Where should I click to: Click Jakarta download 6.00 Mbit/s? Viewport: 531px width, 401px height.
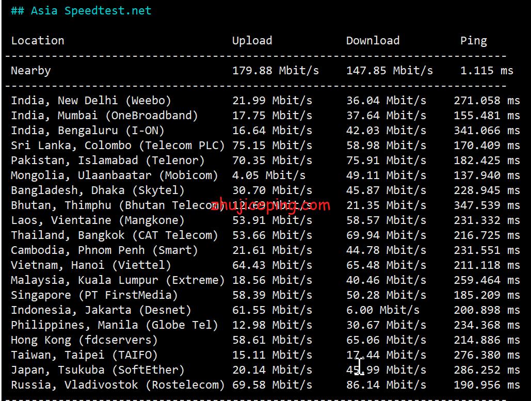click(383, 310)
